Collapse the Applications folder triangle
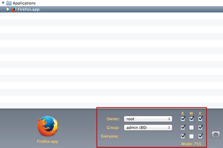Viewport: 223px width, 148px height. tap(3, 3)
